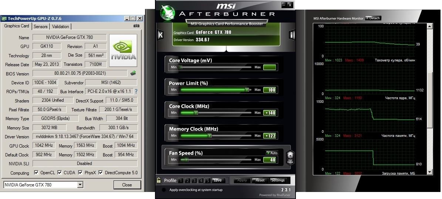Image resolution: width=442 pixels, height=199 pixels.
Task: Click the Fan Speed slider
Action: 215,159
